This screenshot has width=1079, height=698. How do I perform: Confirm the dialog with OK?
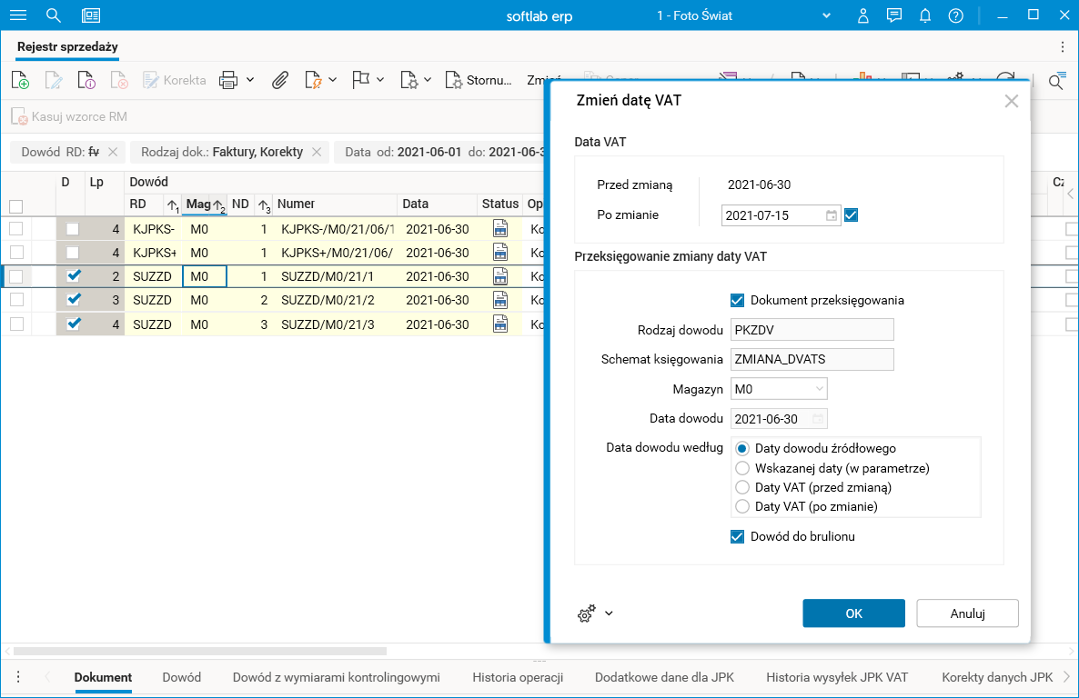point(853,613)
